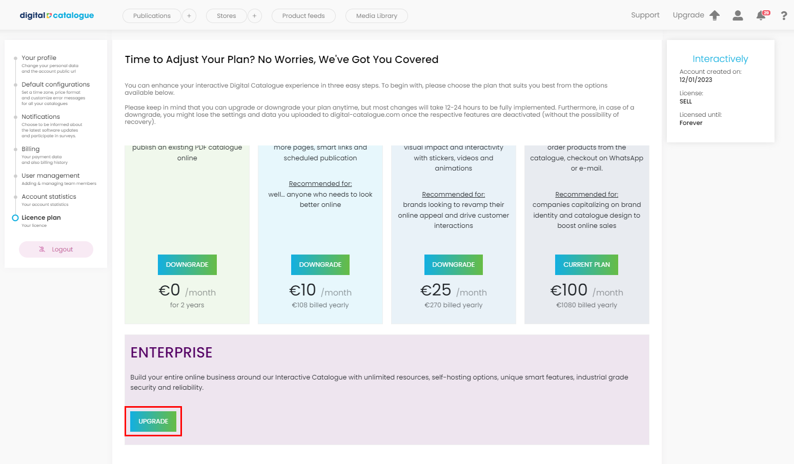Click the help question mark icon
Viewport: 794px width, 464px height.
tap(784, 16)
